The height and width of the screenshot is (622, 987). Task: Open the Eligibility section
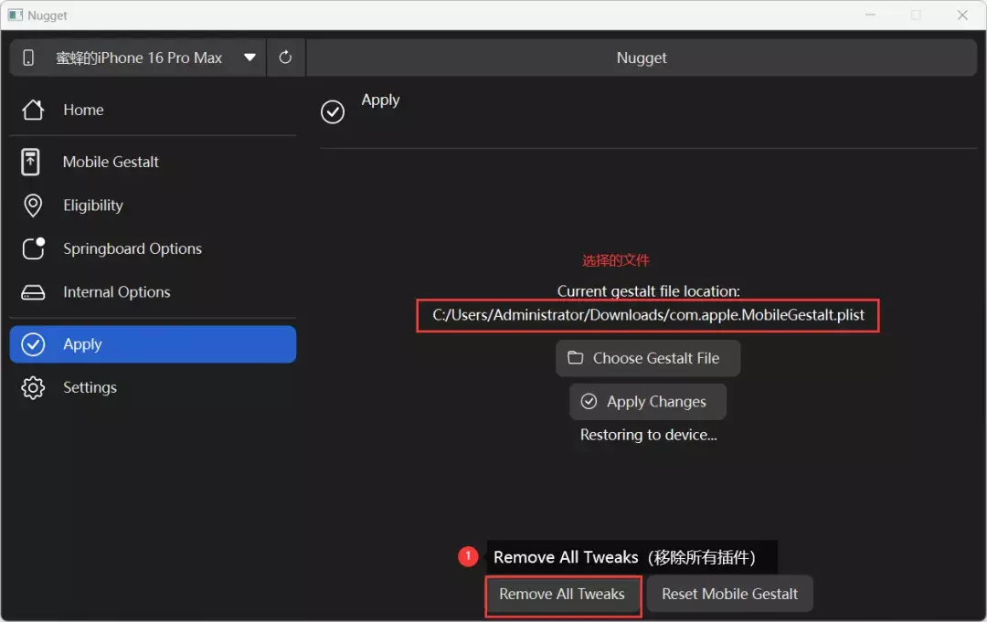coord(153,206)
